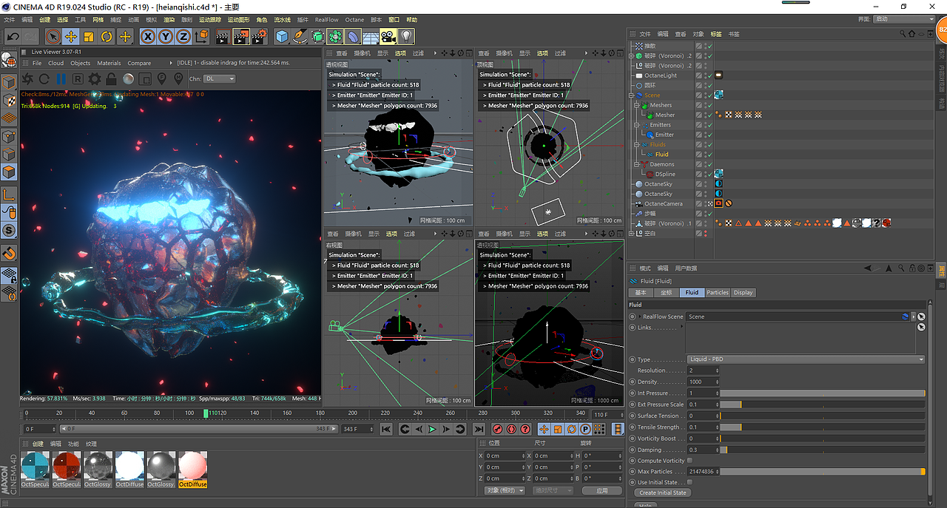Click the green Subdivision Surface generator icon
This screenshot has height=508, width=947.
(x=317, y=36)
